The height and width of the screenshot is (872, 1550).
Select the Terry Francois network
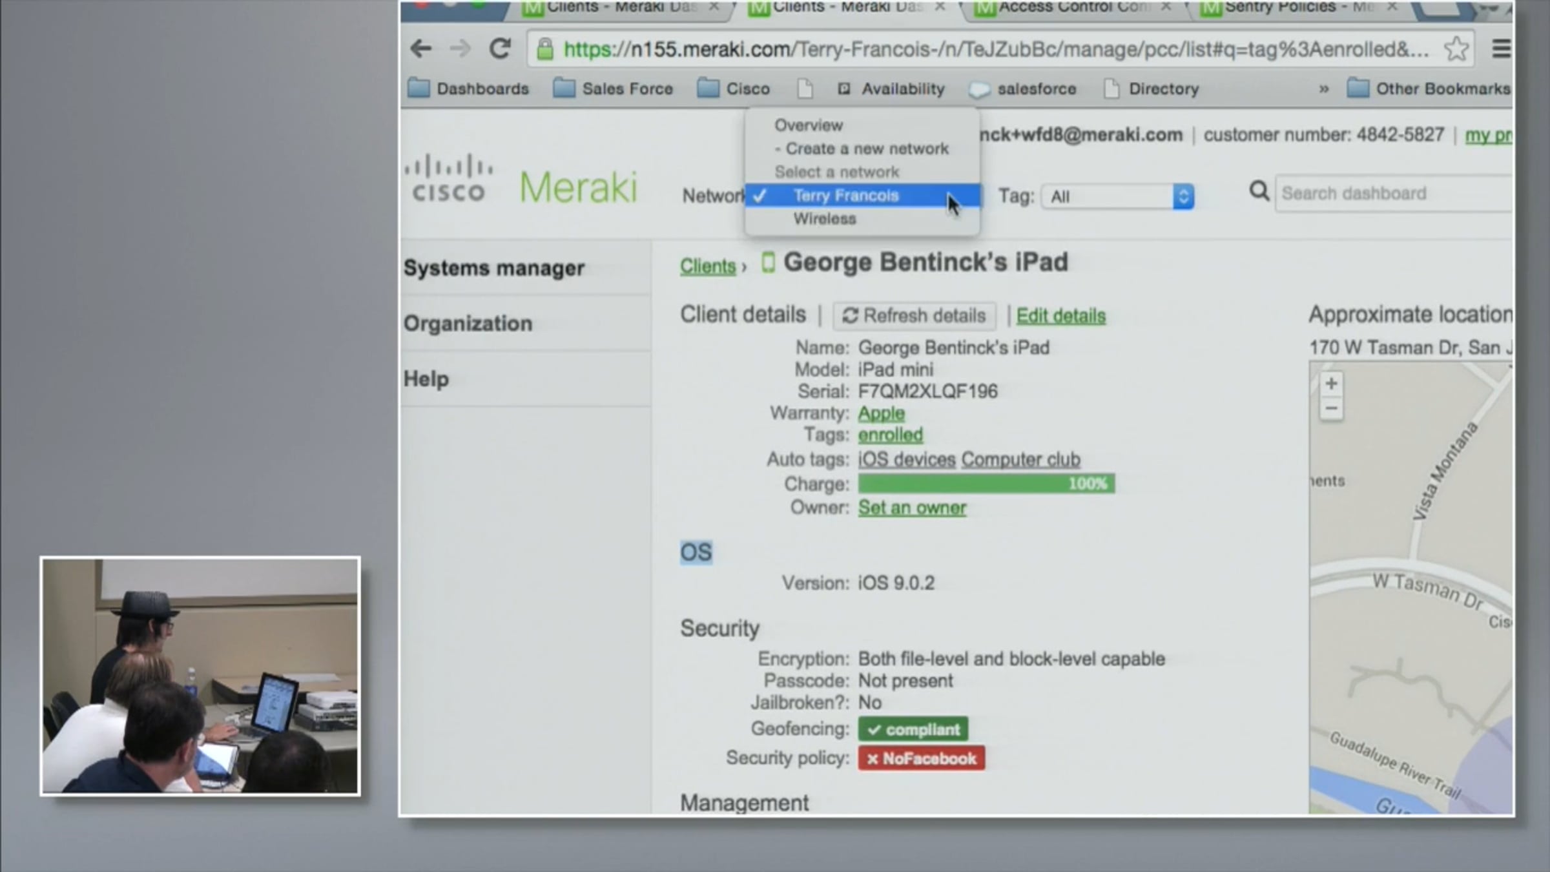862,196
